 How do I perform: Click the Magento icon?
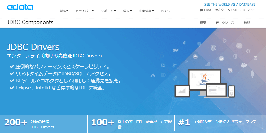click(185, 43)
